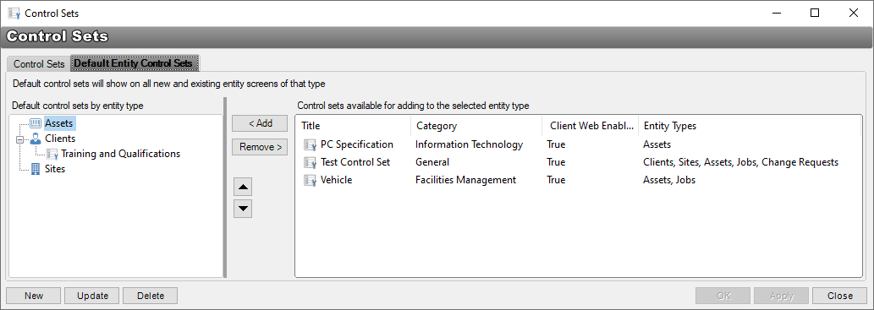Move selected control set down with arrow button

[x=243, y=209]
